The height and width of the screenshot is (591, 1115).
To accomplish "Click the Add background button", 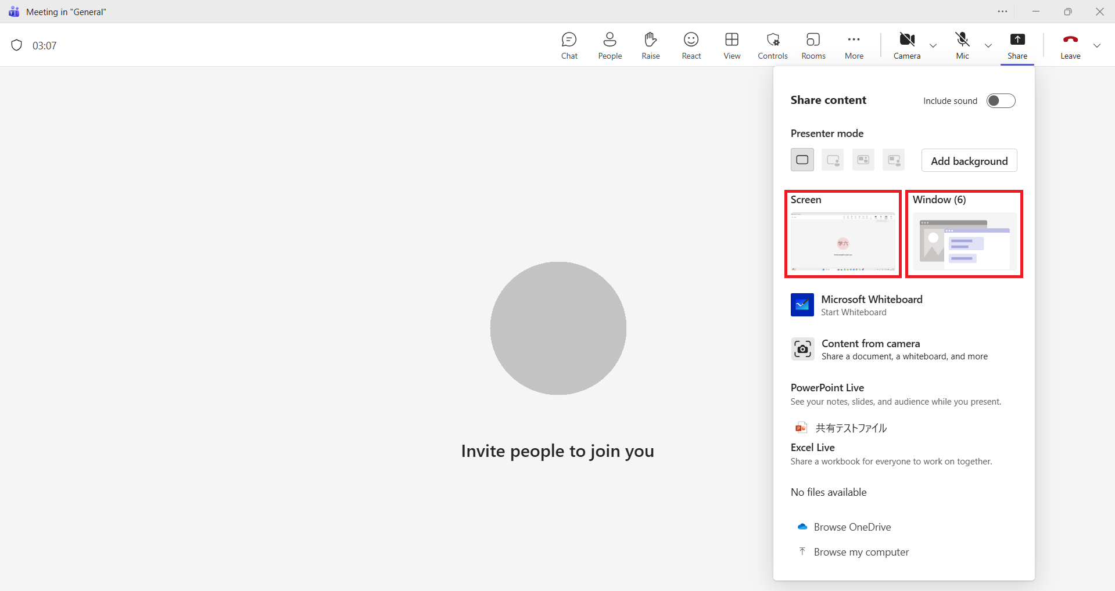I will (x=969, y=161).
